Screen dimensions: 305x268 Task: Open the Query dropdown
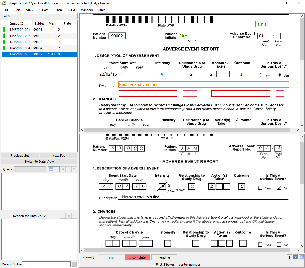30,169
